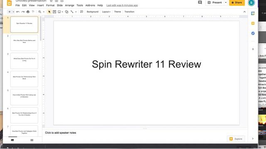Hide side panel with bottom chevron

pos(253,139)
